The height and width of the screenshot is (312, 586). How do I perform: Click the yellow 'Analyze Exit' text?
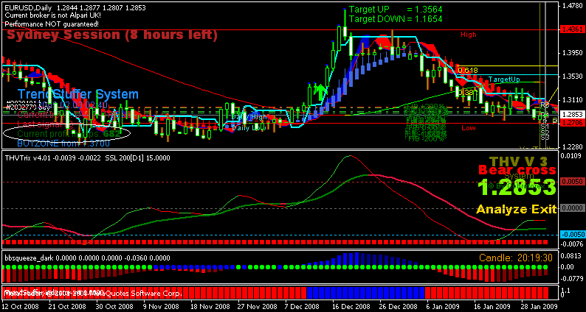pyautogui.click(x=516, y=209)
